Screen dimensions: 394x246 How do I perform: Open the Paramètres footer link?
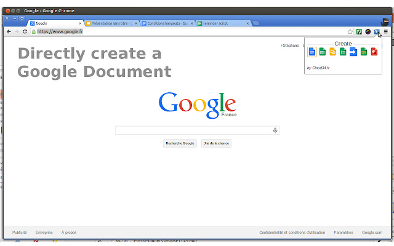point(344,232)
